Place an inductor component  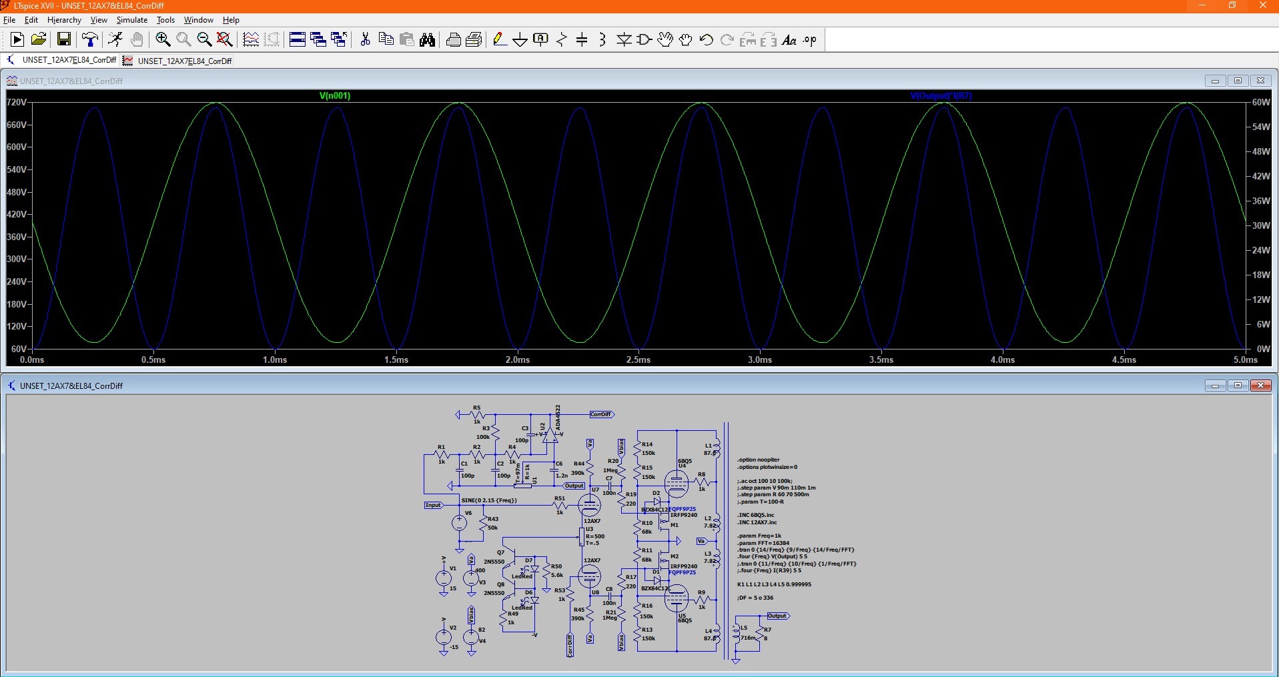click(602, 40)
